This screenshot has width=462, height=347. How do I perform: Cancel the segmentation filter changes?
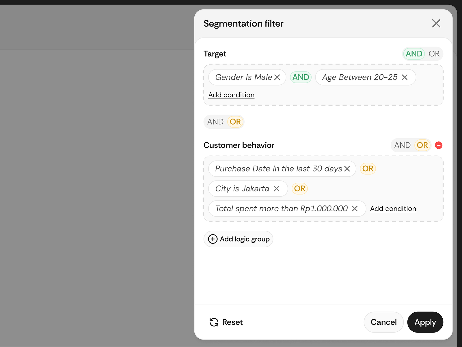[383, 322]
